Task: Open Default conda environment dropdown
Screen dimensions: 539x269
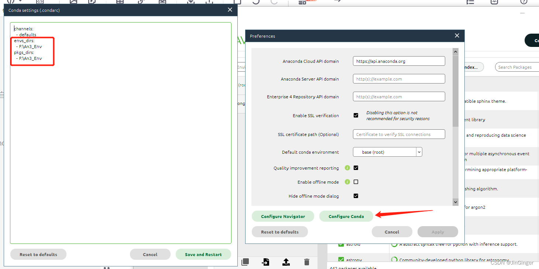Action: coord(387,152)
